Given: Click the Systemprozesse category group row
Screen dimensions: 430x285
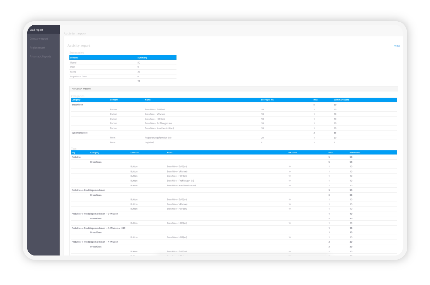Looking at the screenshot, I should (x=80, y=132).
